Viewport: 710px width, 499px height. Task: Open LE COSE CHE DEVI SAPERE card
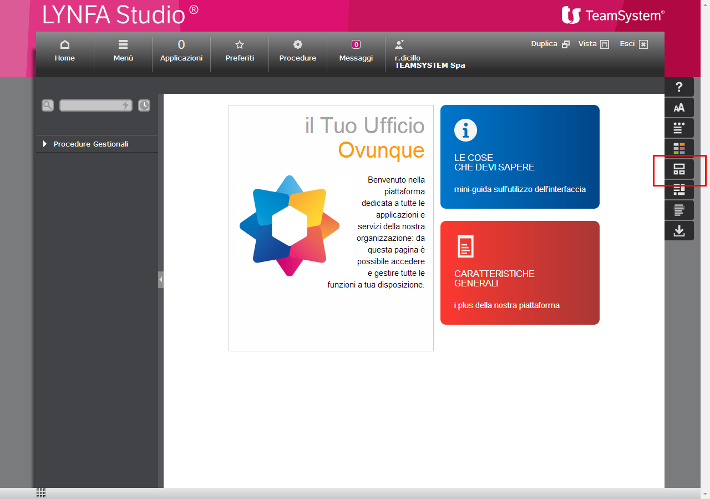point(520,157)
